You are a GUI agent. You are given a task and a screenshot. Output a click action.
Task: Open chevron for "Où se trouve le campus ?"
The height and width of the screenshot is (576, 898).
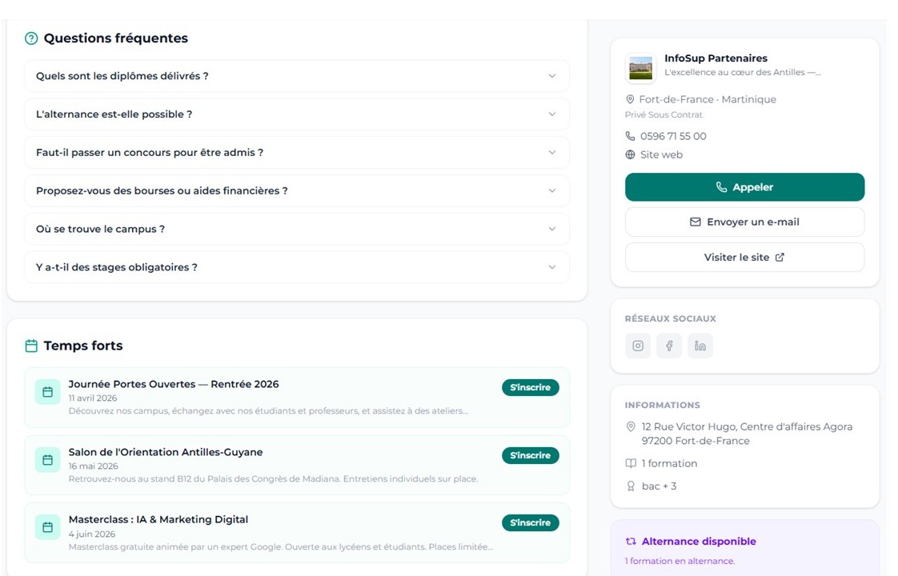(551, 229)
